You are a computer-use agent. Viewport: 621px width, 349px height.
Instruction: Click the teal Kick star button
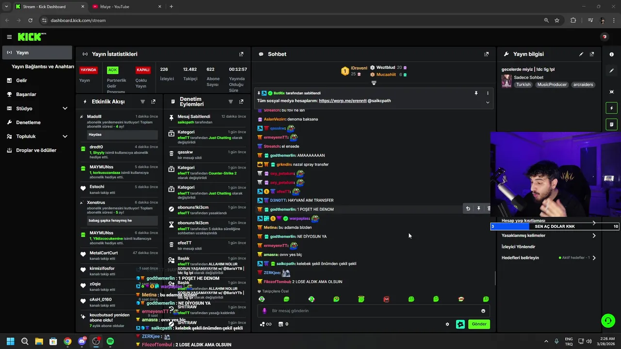pyautogui.click(x=460, y=324)
